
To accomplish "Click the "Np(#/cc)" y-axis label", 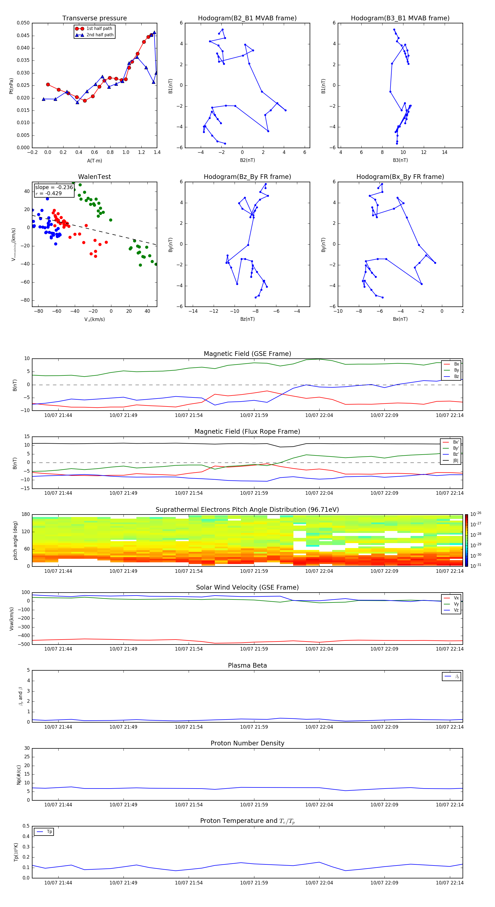I will 19,775.
